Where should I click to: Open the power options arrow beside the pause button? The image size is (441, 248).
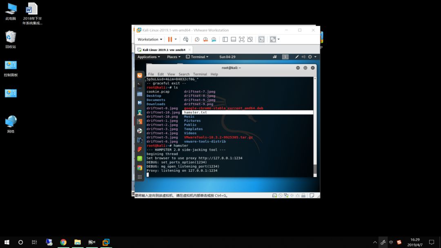(x=176, y=39)
